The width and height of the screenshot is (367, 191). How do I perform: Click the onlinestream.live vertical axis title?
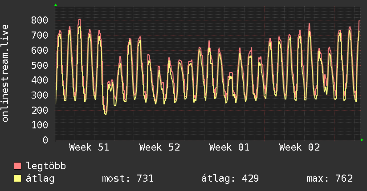pyautogui.click(x=5, y=73)
